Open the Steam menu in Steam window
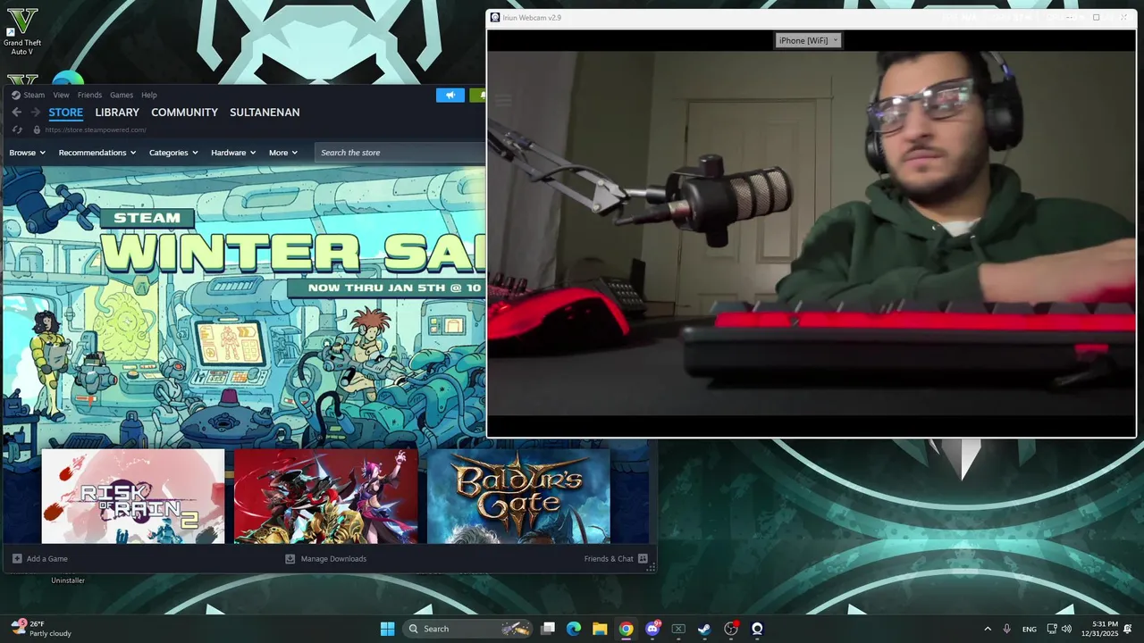1144x643 pixels. [x=28, y=95]
